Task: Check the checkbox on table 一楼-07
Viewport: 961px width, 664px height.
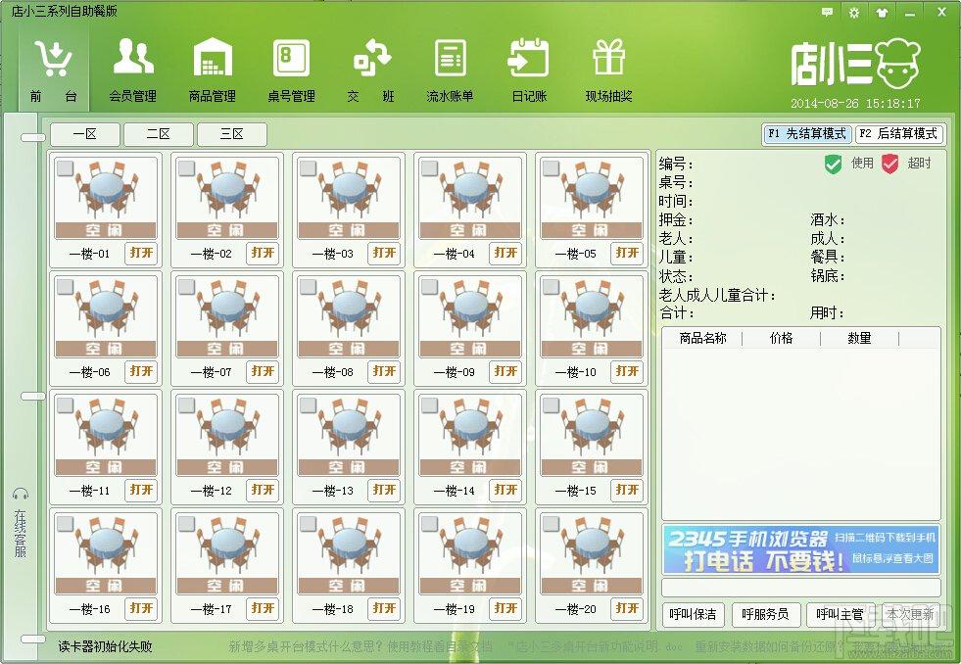Action: point(186,287)
